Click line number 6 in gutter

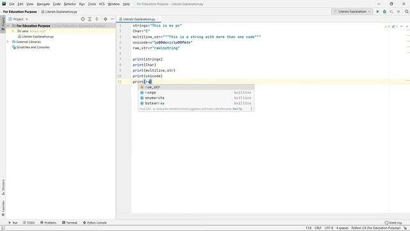[120, 54]
